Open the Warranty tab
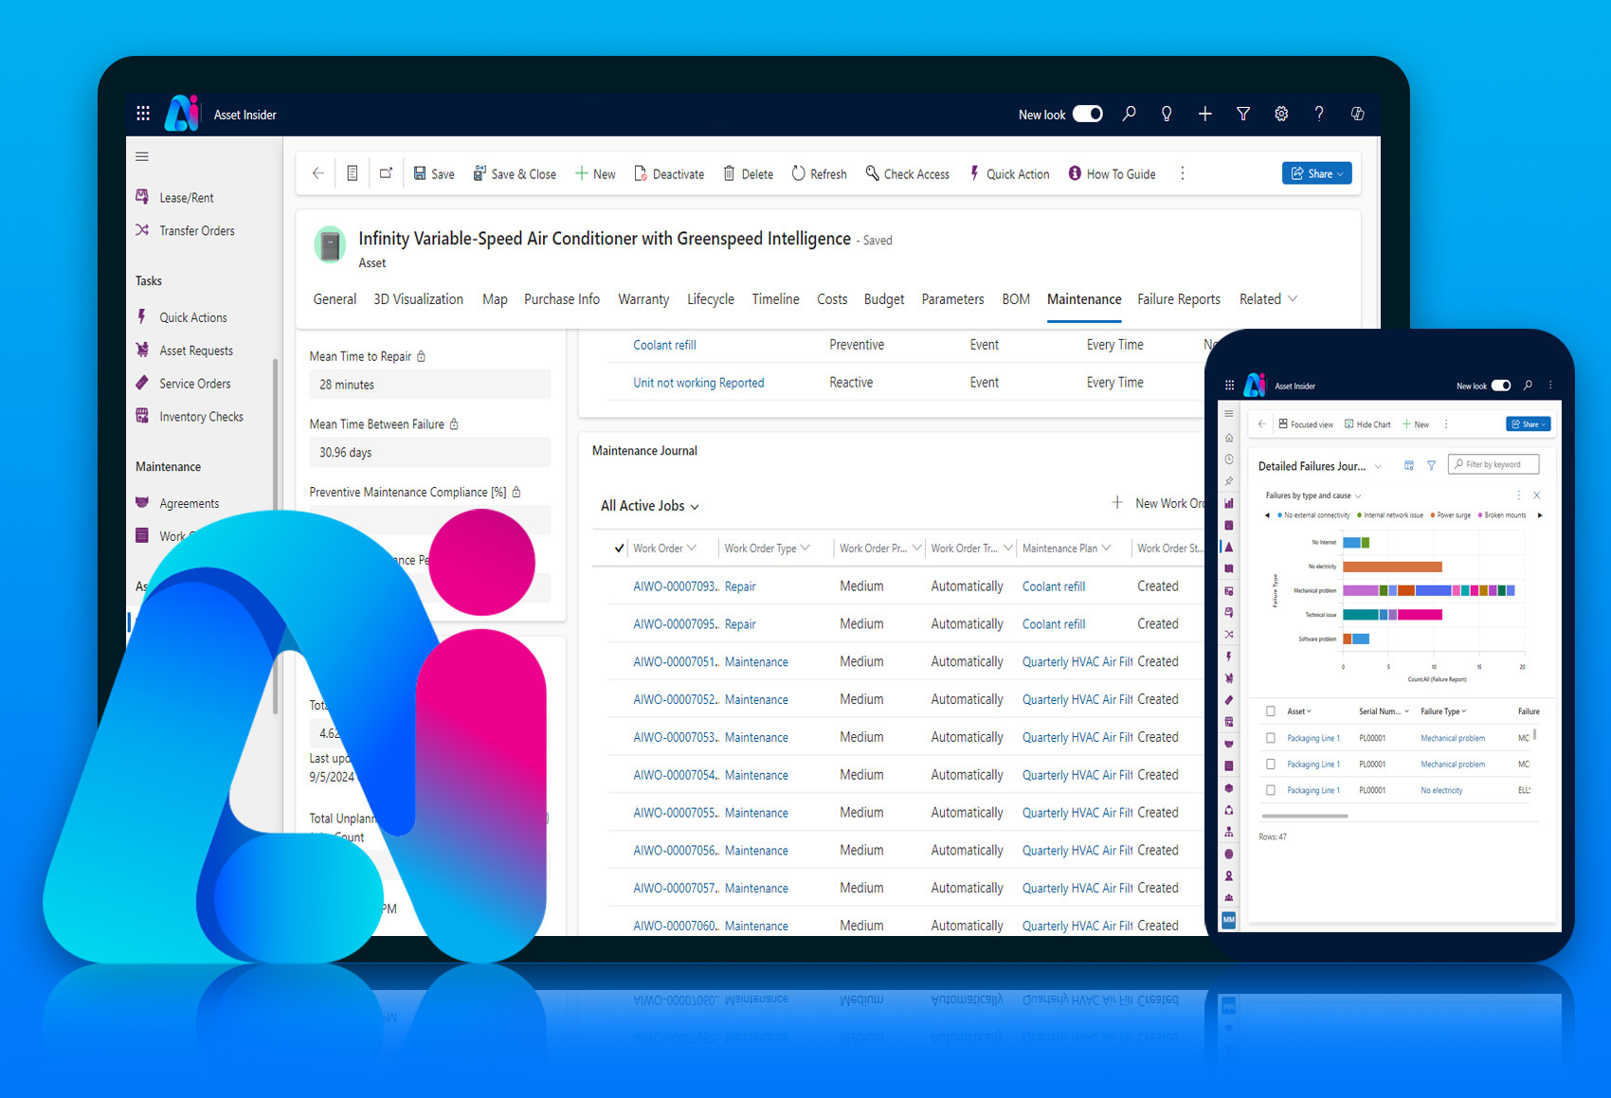Screen dimensions: 1611x1098 coord(643,299)
